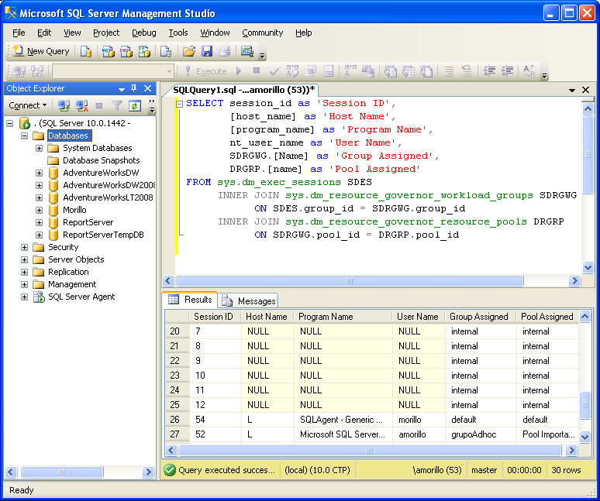The width and height of the screenshot is (600, 501).
Task: Click the Decrease Indent icon
Action: click(489, 71)
